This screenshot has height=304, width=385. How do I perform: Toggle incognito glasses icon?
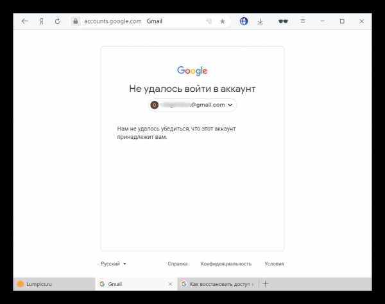[x=283, y=21]
